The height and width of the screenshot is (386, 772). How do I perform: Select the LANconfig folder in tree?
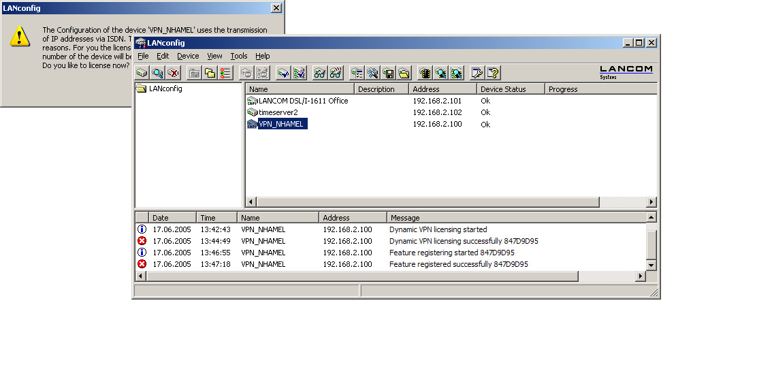[165, 89]
